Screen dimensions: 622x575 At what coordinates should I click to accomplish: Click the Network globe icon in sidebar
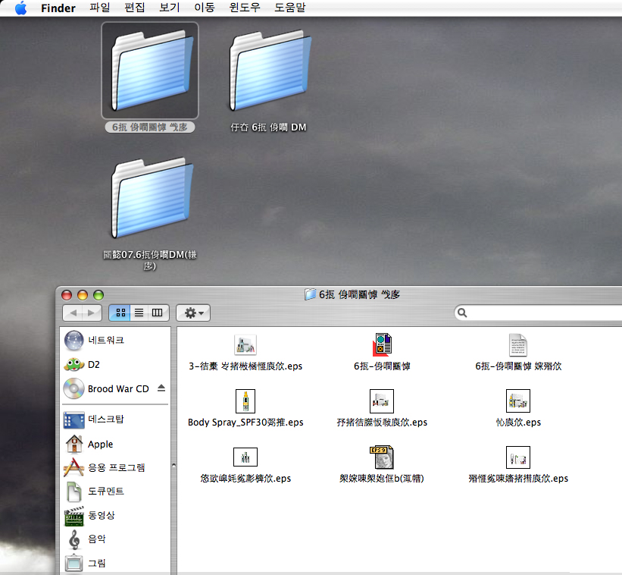(x=74, y=341)
